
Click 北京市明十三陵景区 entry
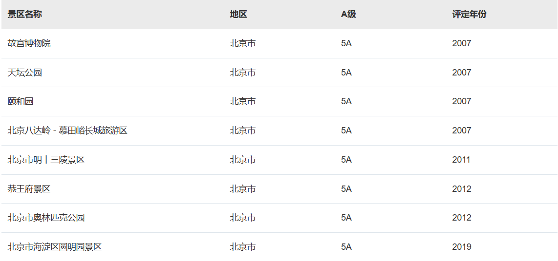pyautogui.click(x=46, y=160)
